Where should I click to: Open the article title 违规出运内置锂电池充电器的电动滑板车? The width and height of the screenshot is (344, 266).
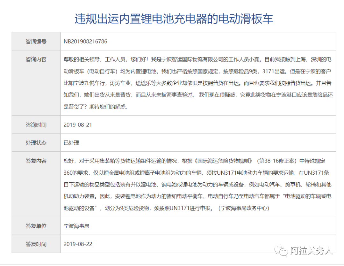[x=172, y=18]
